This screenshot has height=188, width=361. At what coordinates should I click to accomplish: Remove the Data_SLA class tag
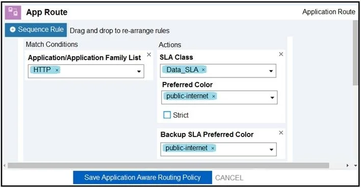(x=203, y=70)
